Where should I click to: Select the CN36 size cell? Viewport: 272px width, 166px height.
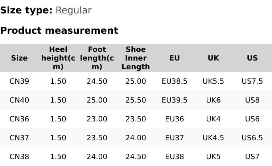(x=19, y=119)
